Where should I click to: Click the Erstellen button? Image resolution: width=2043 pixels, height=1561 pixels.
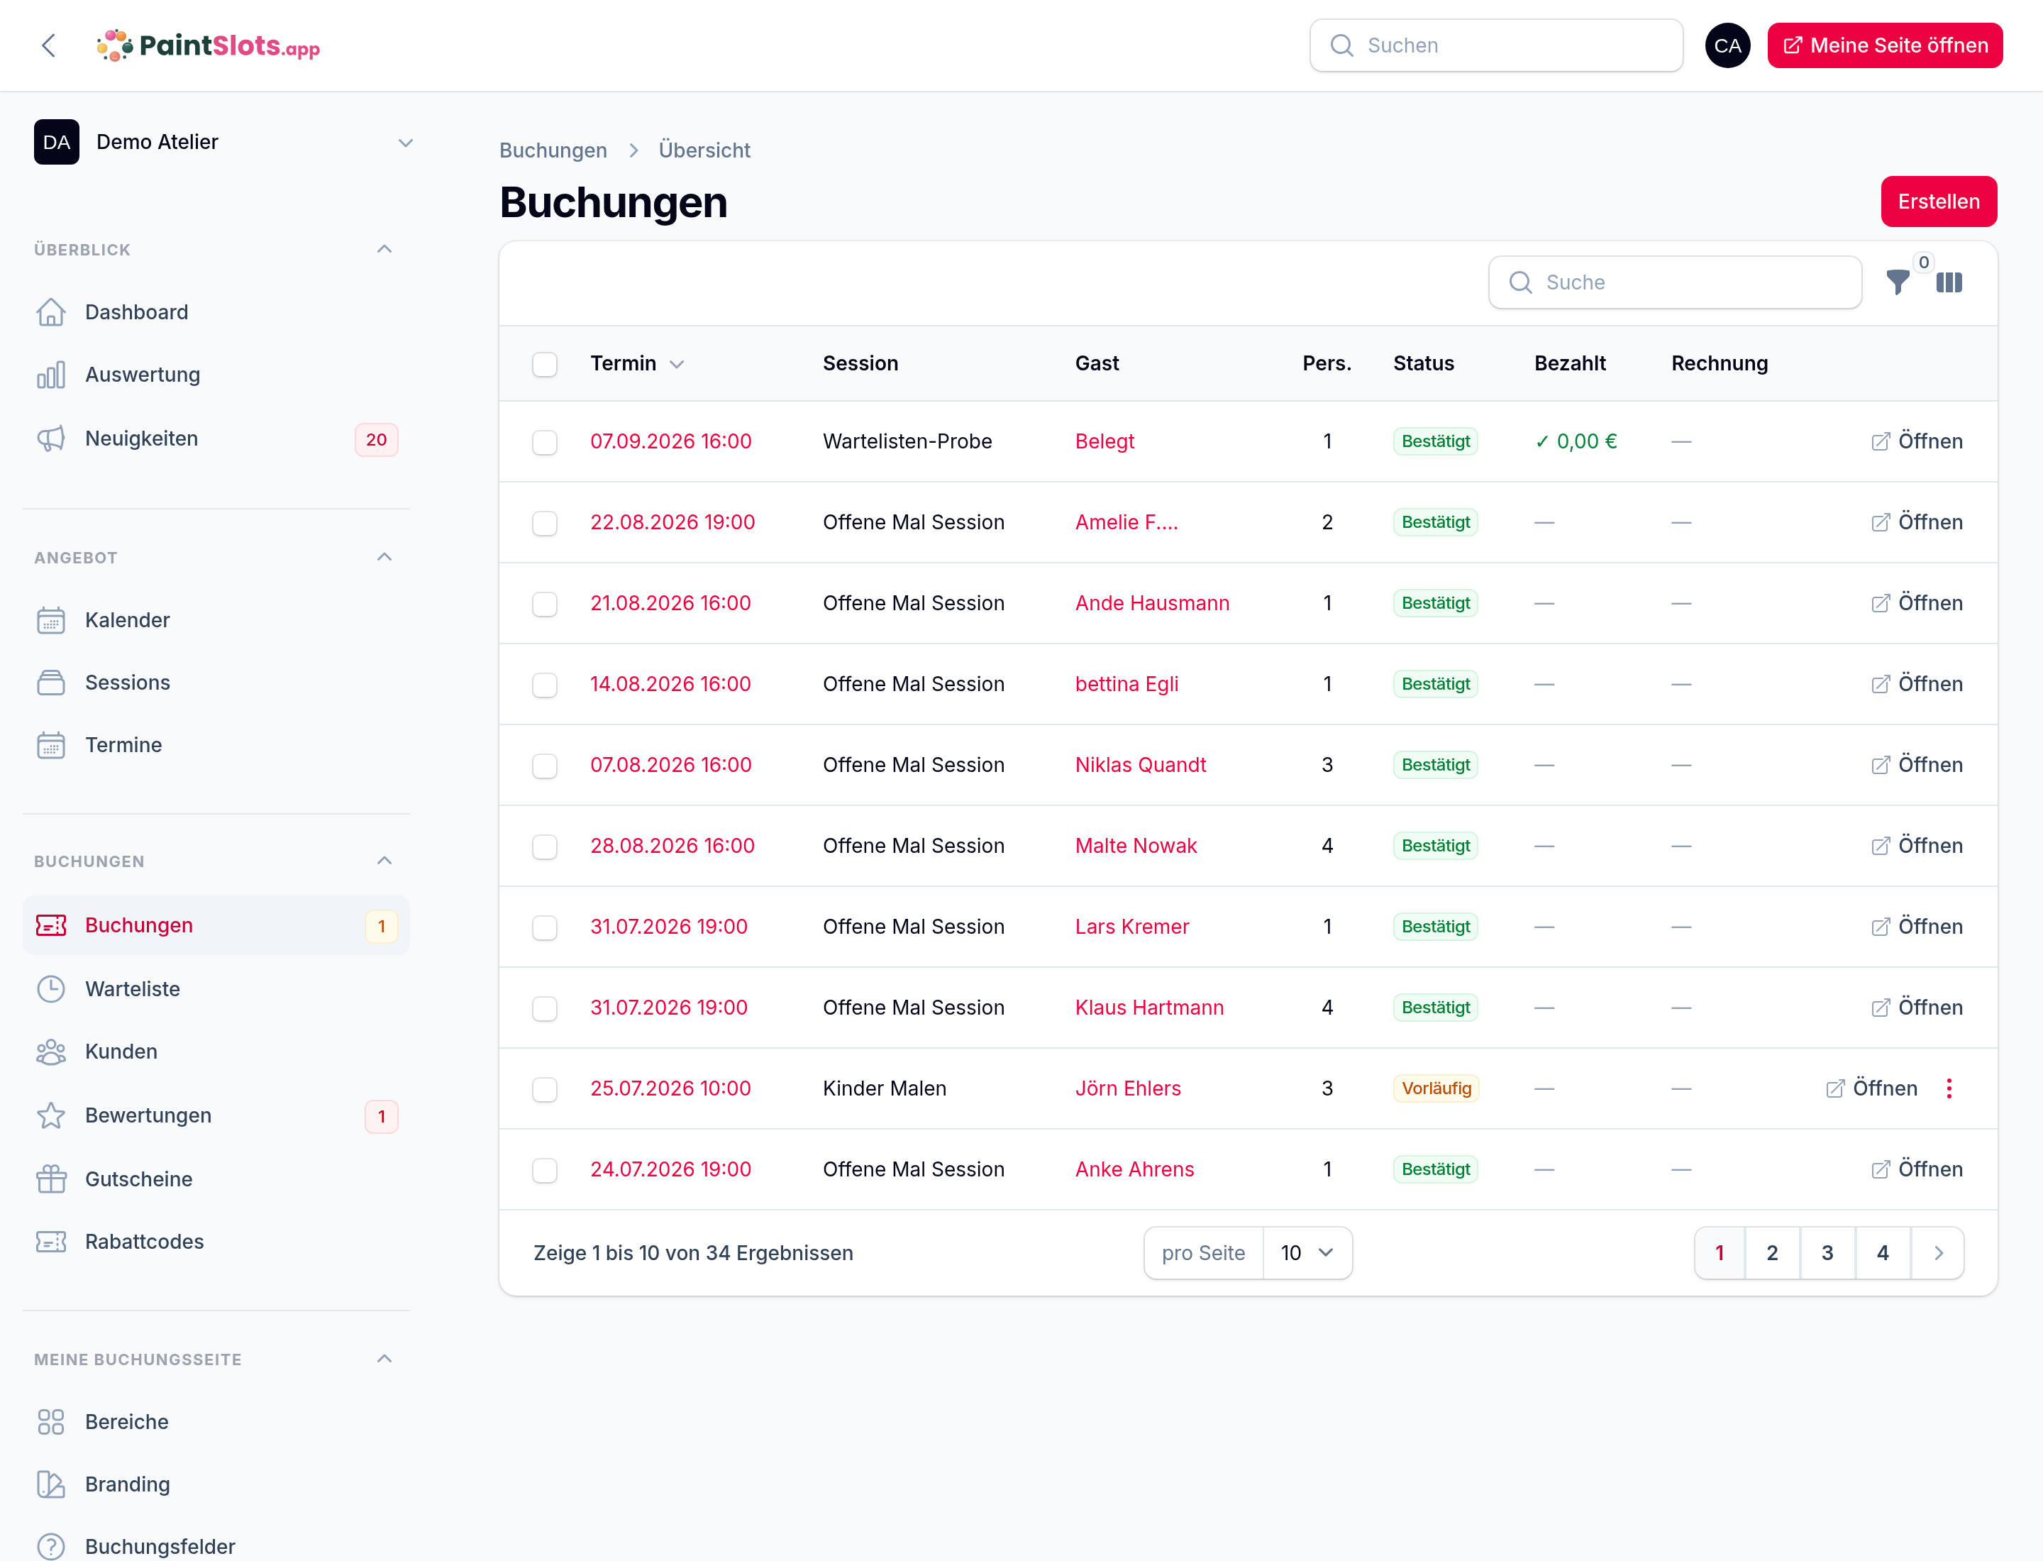click(1938, 202)
